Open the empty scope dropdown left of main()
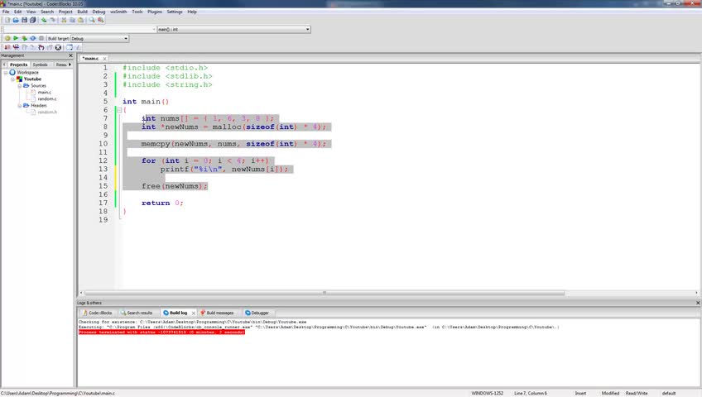This screenshot has height=397, width=702. 79,29
